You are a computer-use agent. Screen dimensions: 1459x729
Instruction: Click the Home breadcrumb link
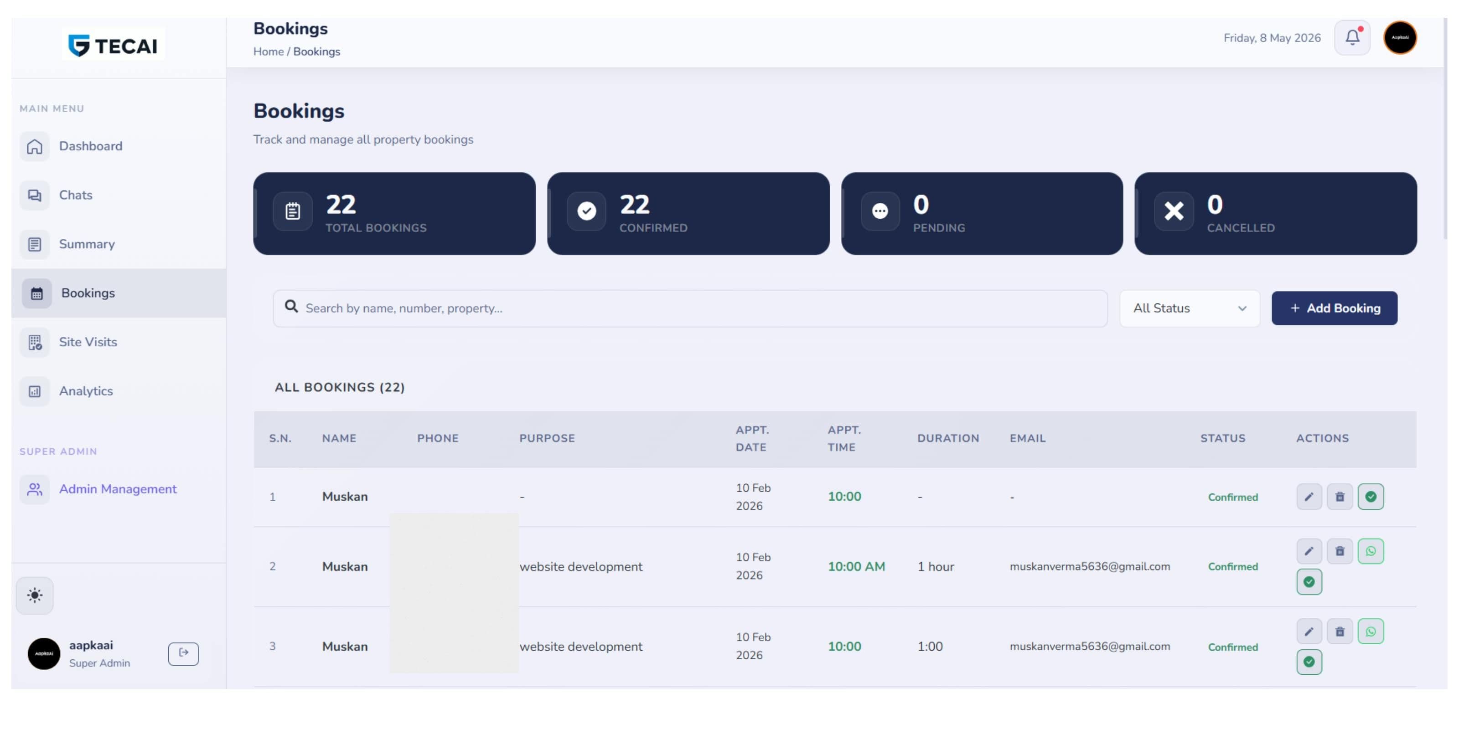pyautogui.click(x=269, y=51)
